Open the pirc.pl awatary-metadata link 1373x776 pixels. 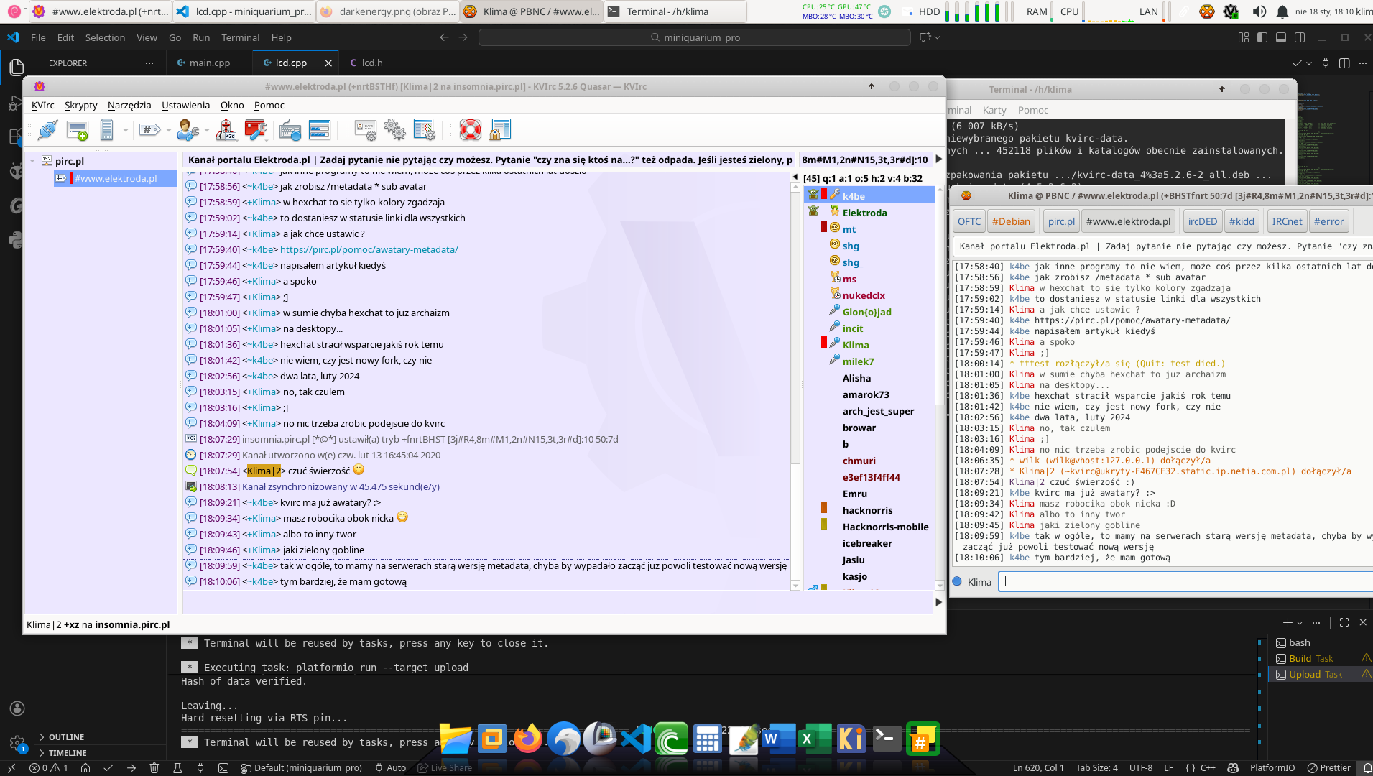pos(369,249)
